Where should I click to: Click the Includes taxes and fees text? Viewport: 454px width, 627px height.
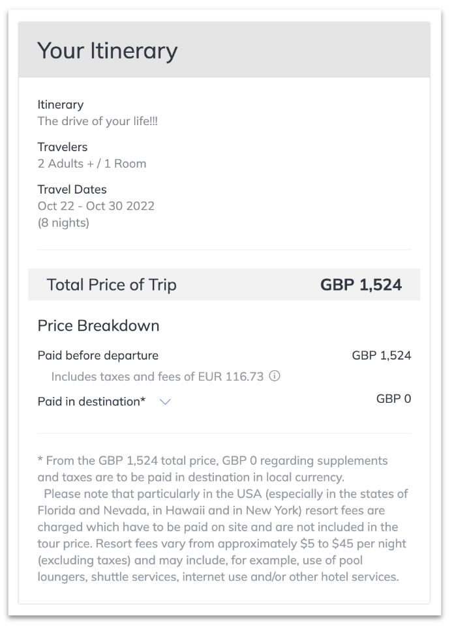tap(157, 377)
